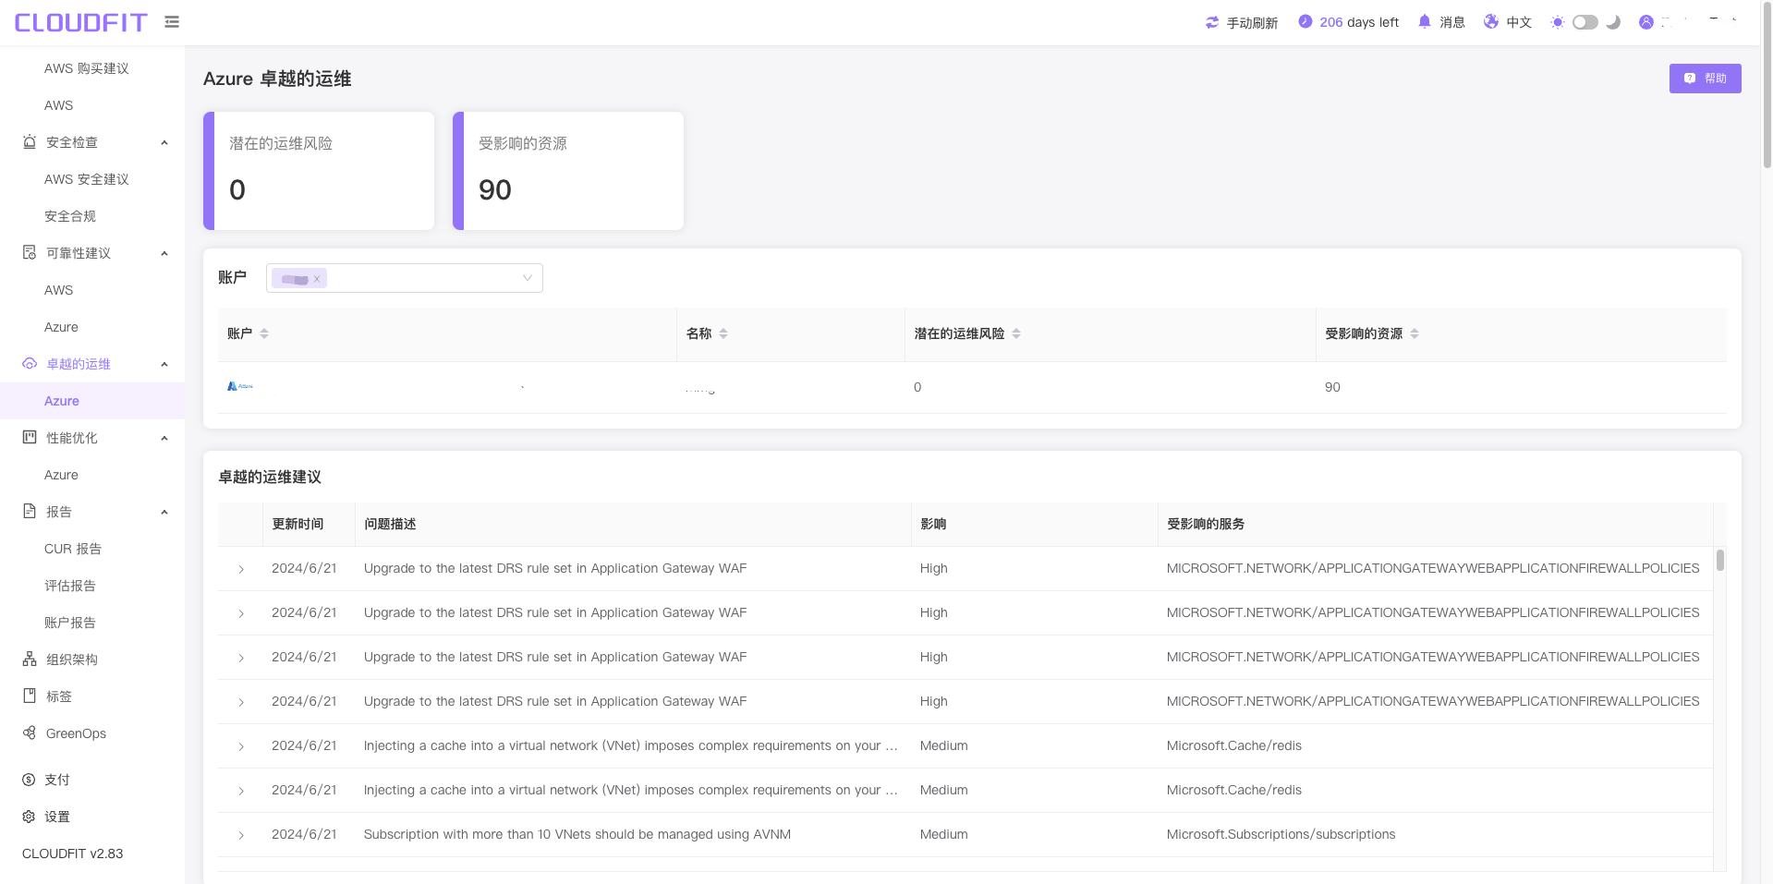Toggle the light/dark theme switch

click(x=1585, y=22)
